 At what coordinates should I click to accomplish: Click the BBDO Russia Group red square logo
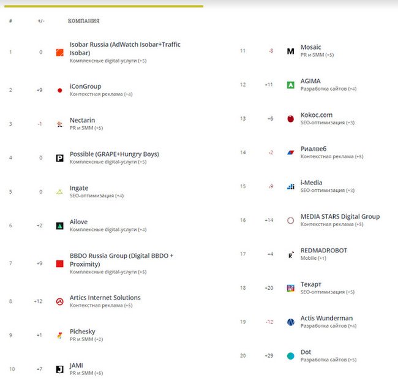59,263
